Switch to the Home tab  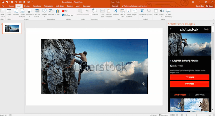(11, 6)
